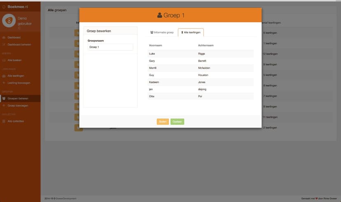Open Dashboard in the sidebar
341x202 pixels.
14,37
